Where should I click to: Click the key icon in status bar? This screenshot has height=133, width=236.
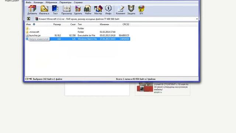point(30,79)
